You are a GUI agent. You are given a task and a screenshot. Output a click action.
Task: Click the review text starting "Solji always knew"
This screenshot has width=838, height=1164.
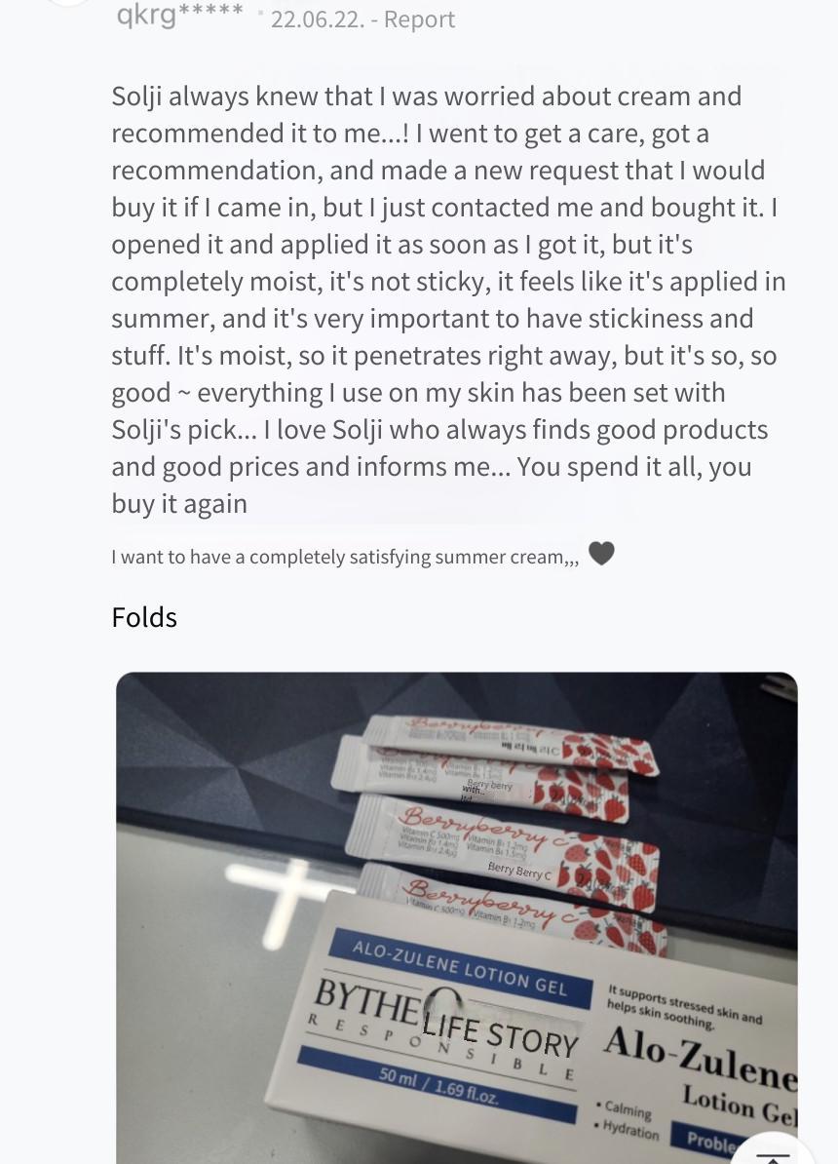(x=448, y=300)
